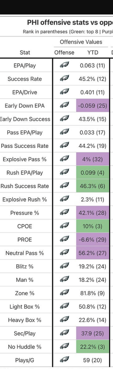The width and height of the screenshot is (113, 369).
Task: Select the Neutral Pass % stat label
Action: click(x=25, y=253)
